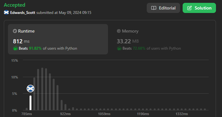222x117 pixels.
Task: Click the 15% y-axis label
Action: (15, 60)
